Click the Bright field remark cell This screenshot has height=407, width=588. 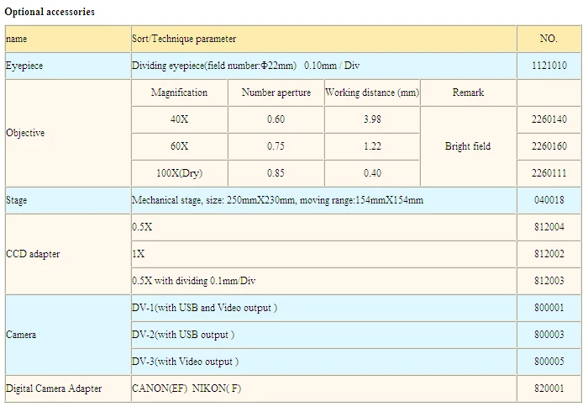468,146
